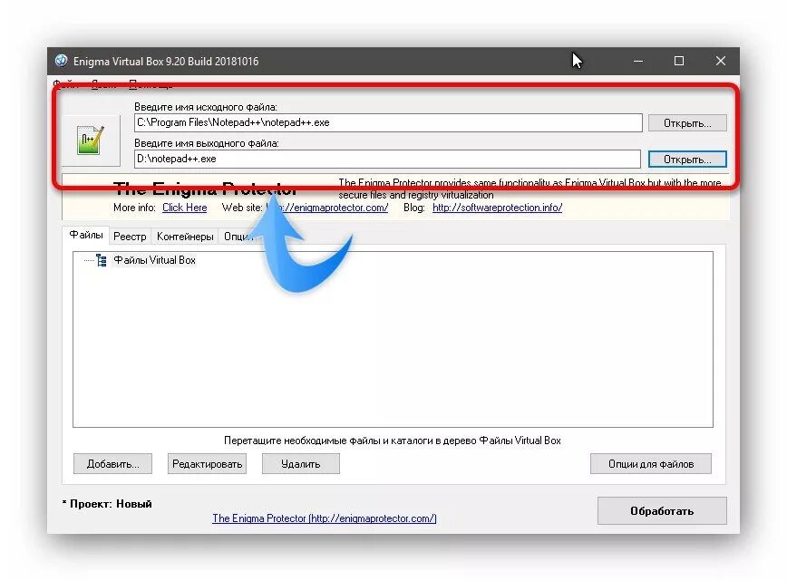Open the Click Here more info link

185,208
